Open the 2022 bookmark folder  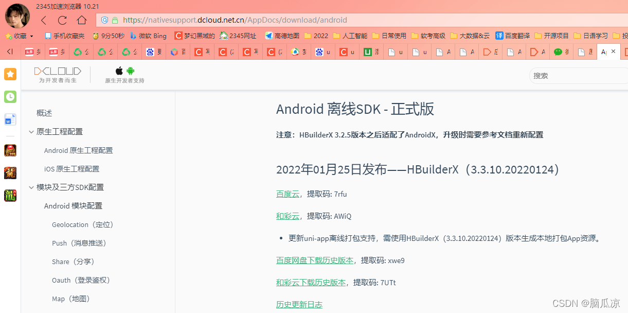316,36
